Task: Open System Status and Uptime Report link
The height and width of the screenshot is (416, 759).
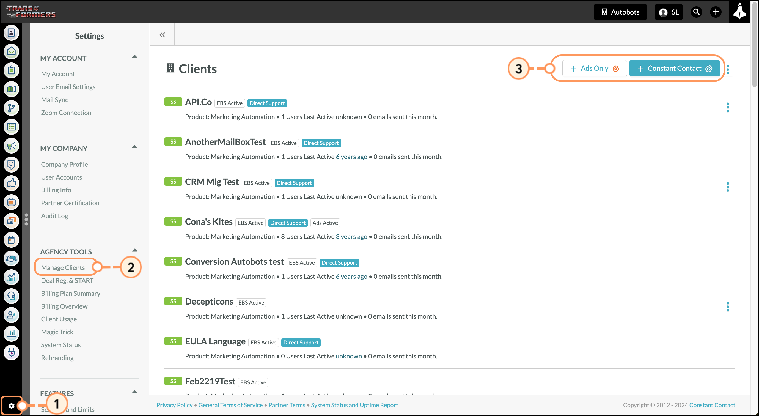Action: click(354, 405)
